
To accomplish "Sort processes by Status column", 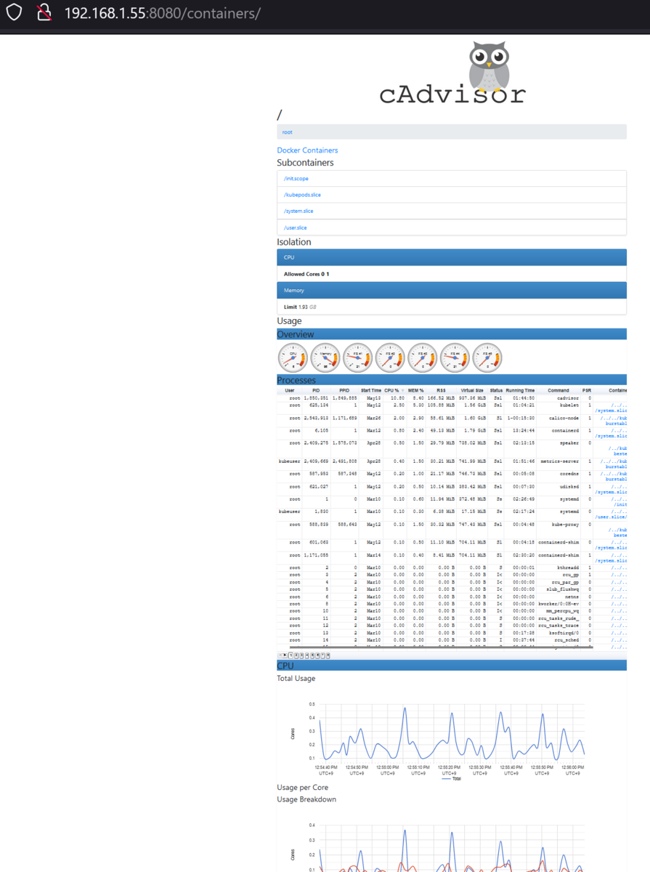I will [496, 390].
